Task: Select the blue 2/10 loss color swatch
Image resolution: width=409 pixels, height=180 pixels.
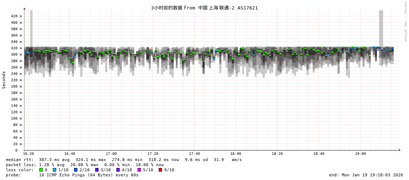Action: 76,170
